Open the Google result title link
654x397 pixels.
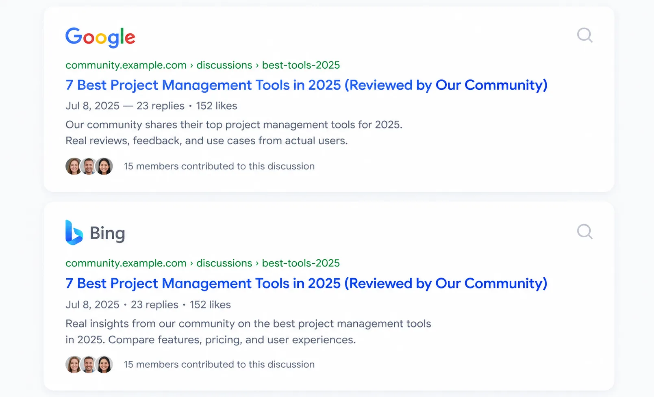pos(306,85)
